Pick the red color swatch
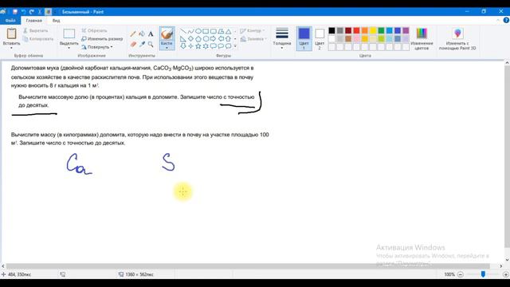The height and width of the screenshot is (287, 510). 356,30
